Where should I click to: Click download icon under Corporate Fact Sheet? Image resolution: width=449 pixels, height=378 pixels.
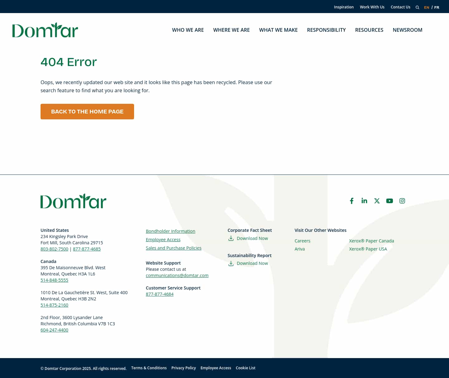tap(231, 238)
